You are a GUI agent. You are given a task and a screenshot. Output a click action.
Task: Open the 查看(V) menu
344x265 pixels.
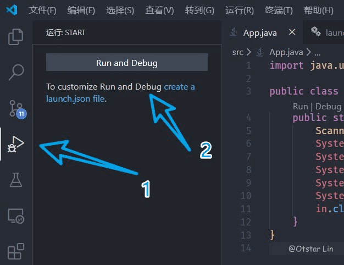point(159,10)
